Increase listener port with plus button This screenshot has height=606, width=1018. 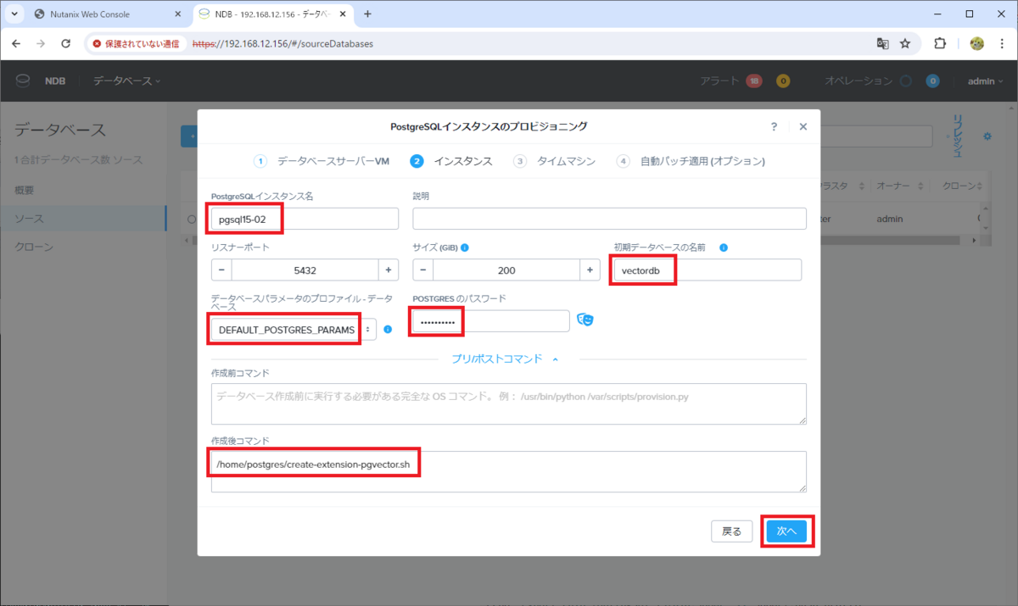pyautogui.click(x=388, y=270)
